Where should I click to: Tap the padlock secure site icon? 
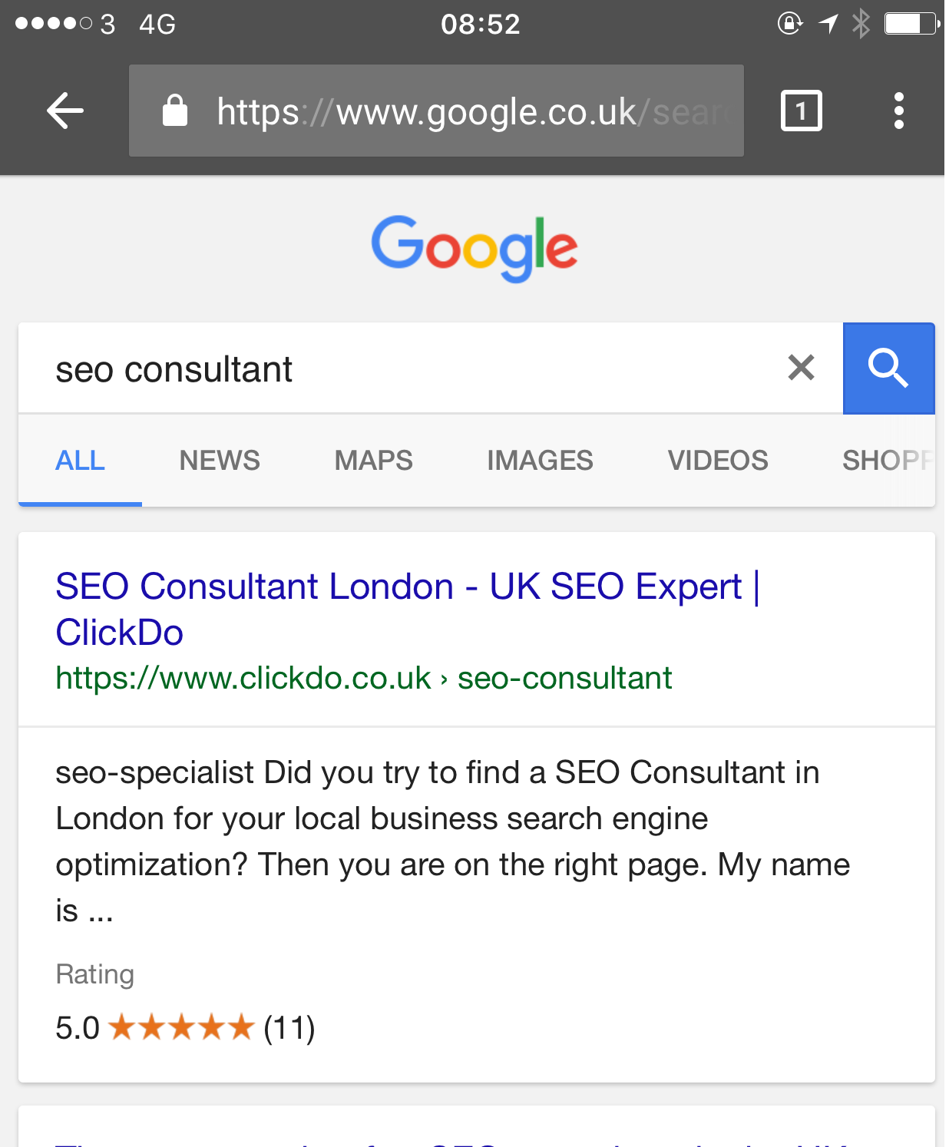[x=175, y=111]
